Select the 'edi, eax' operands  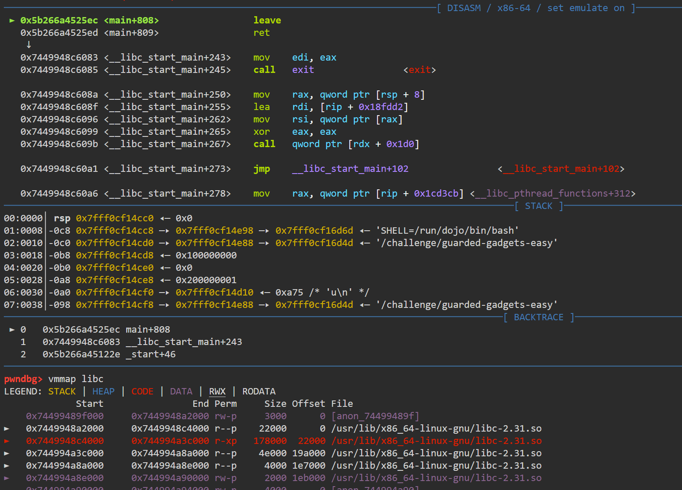pos(314,58)
